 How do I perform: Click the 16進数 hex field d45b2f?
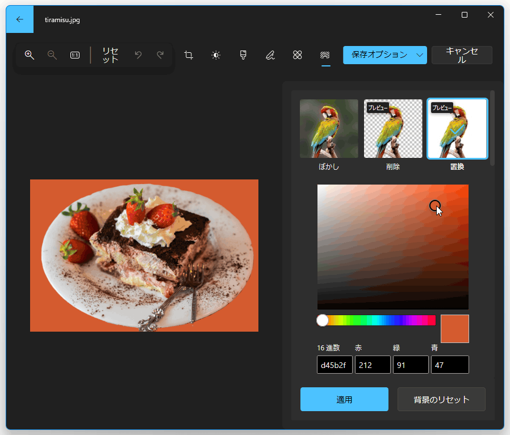tap(335, 365)
